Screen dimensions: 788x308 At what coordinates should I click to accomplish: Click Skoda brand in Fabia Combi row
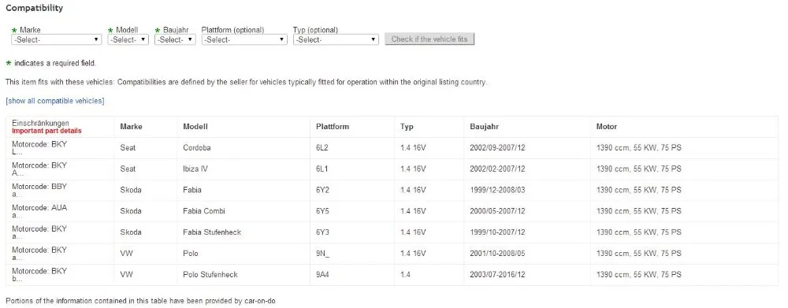pyautogui.click(x=131, y=211)
